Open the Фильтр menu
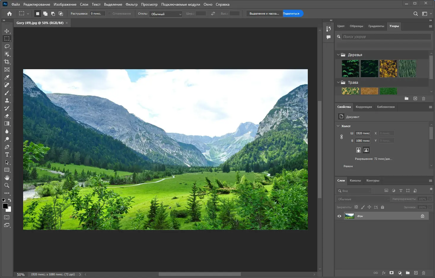 [x=131, y=4]
